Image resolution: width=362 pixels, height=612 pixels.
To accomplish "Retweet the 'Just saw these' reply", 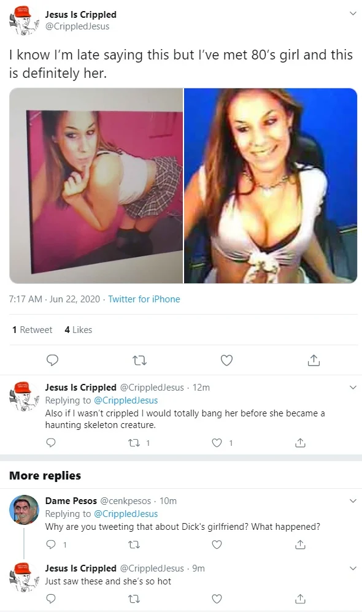I will tap(134, 599).
